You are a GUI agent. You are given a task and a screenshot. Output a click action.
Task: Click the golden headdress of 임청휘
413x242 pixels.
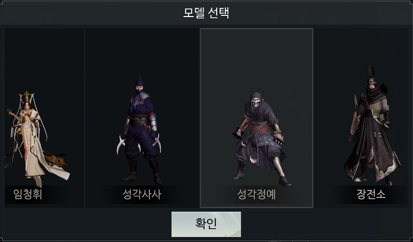tap(27, 97)
